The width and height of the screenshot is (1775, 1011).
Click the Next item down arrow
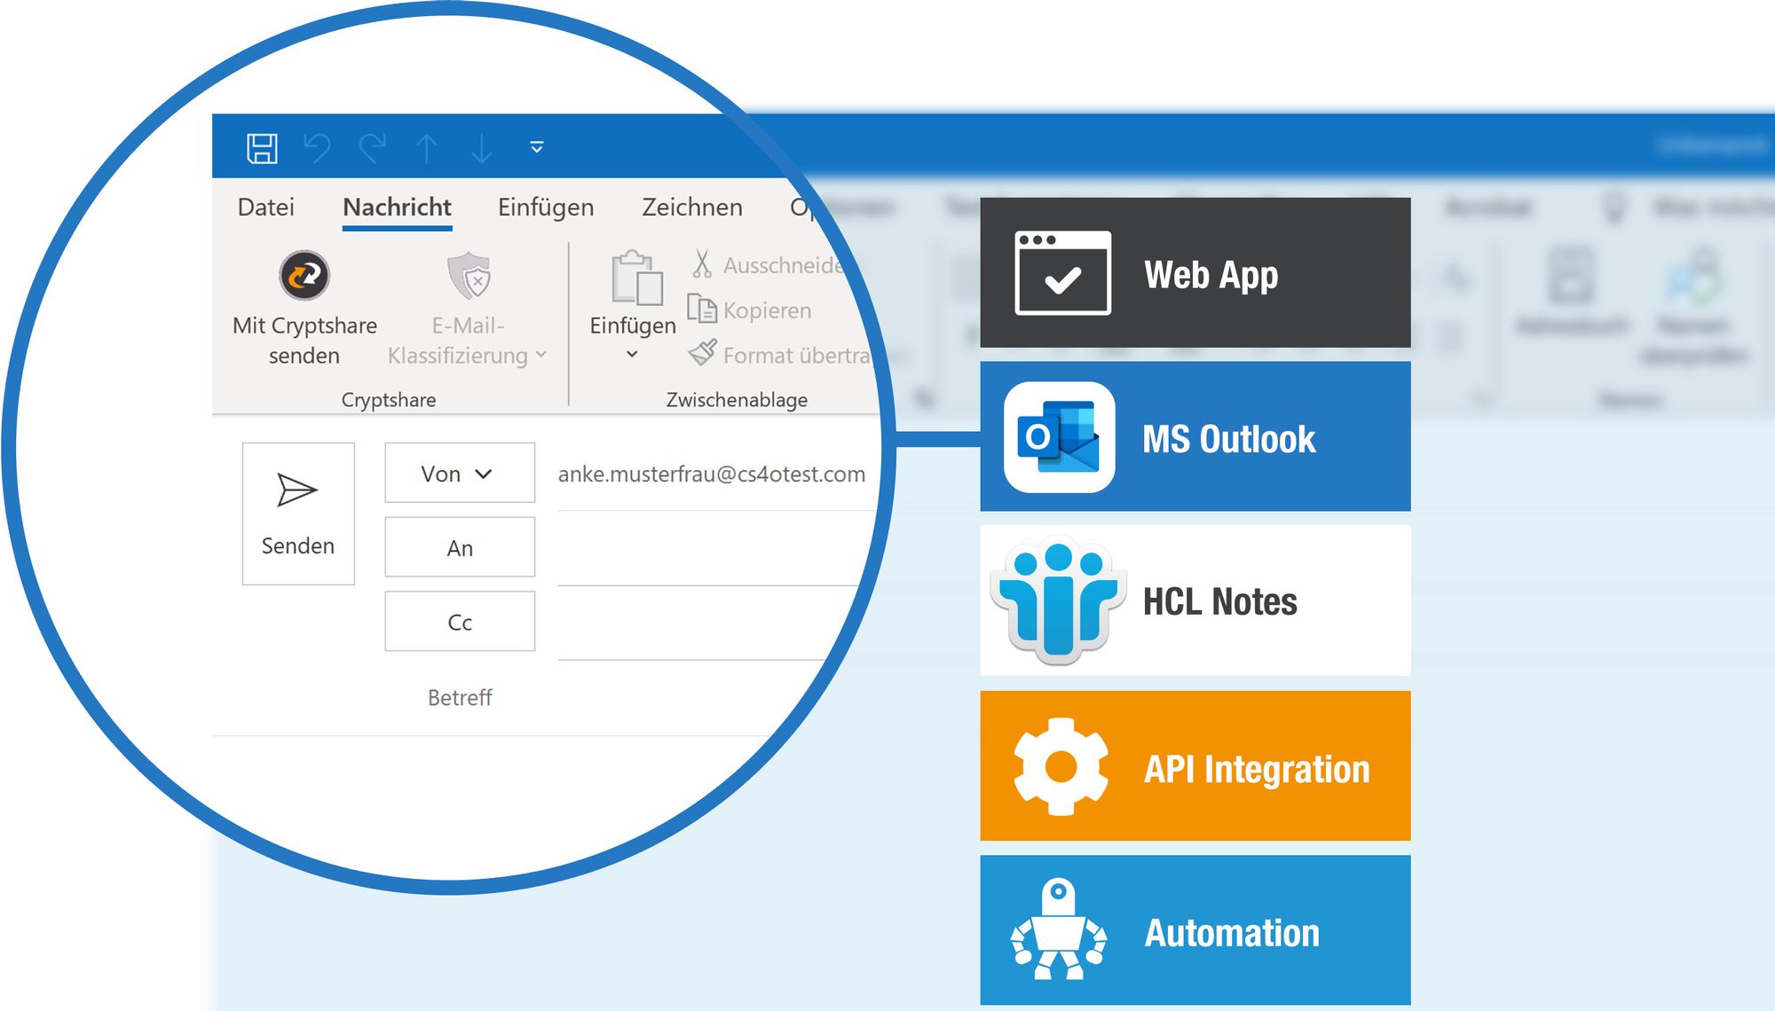pyautogui.click(x=481, y=148)
